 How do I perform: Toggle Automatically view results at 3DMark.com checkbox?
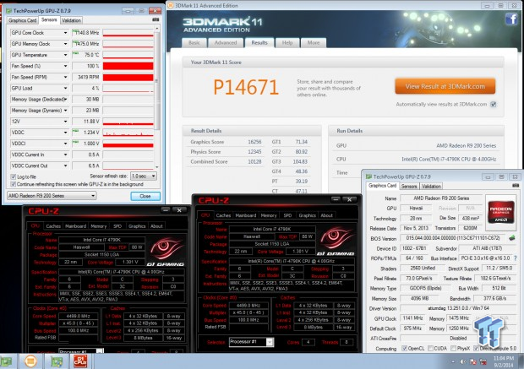(494, 104)
